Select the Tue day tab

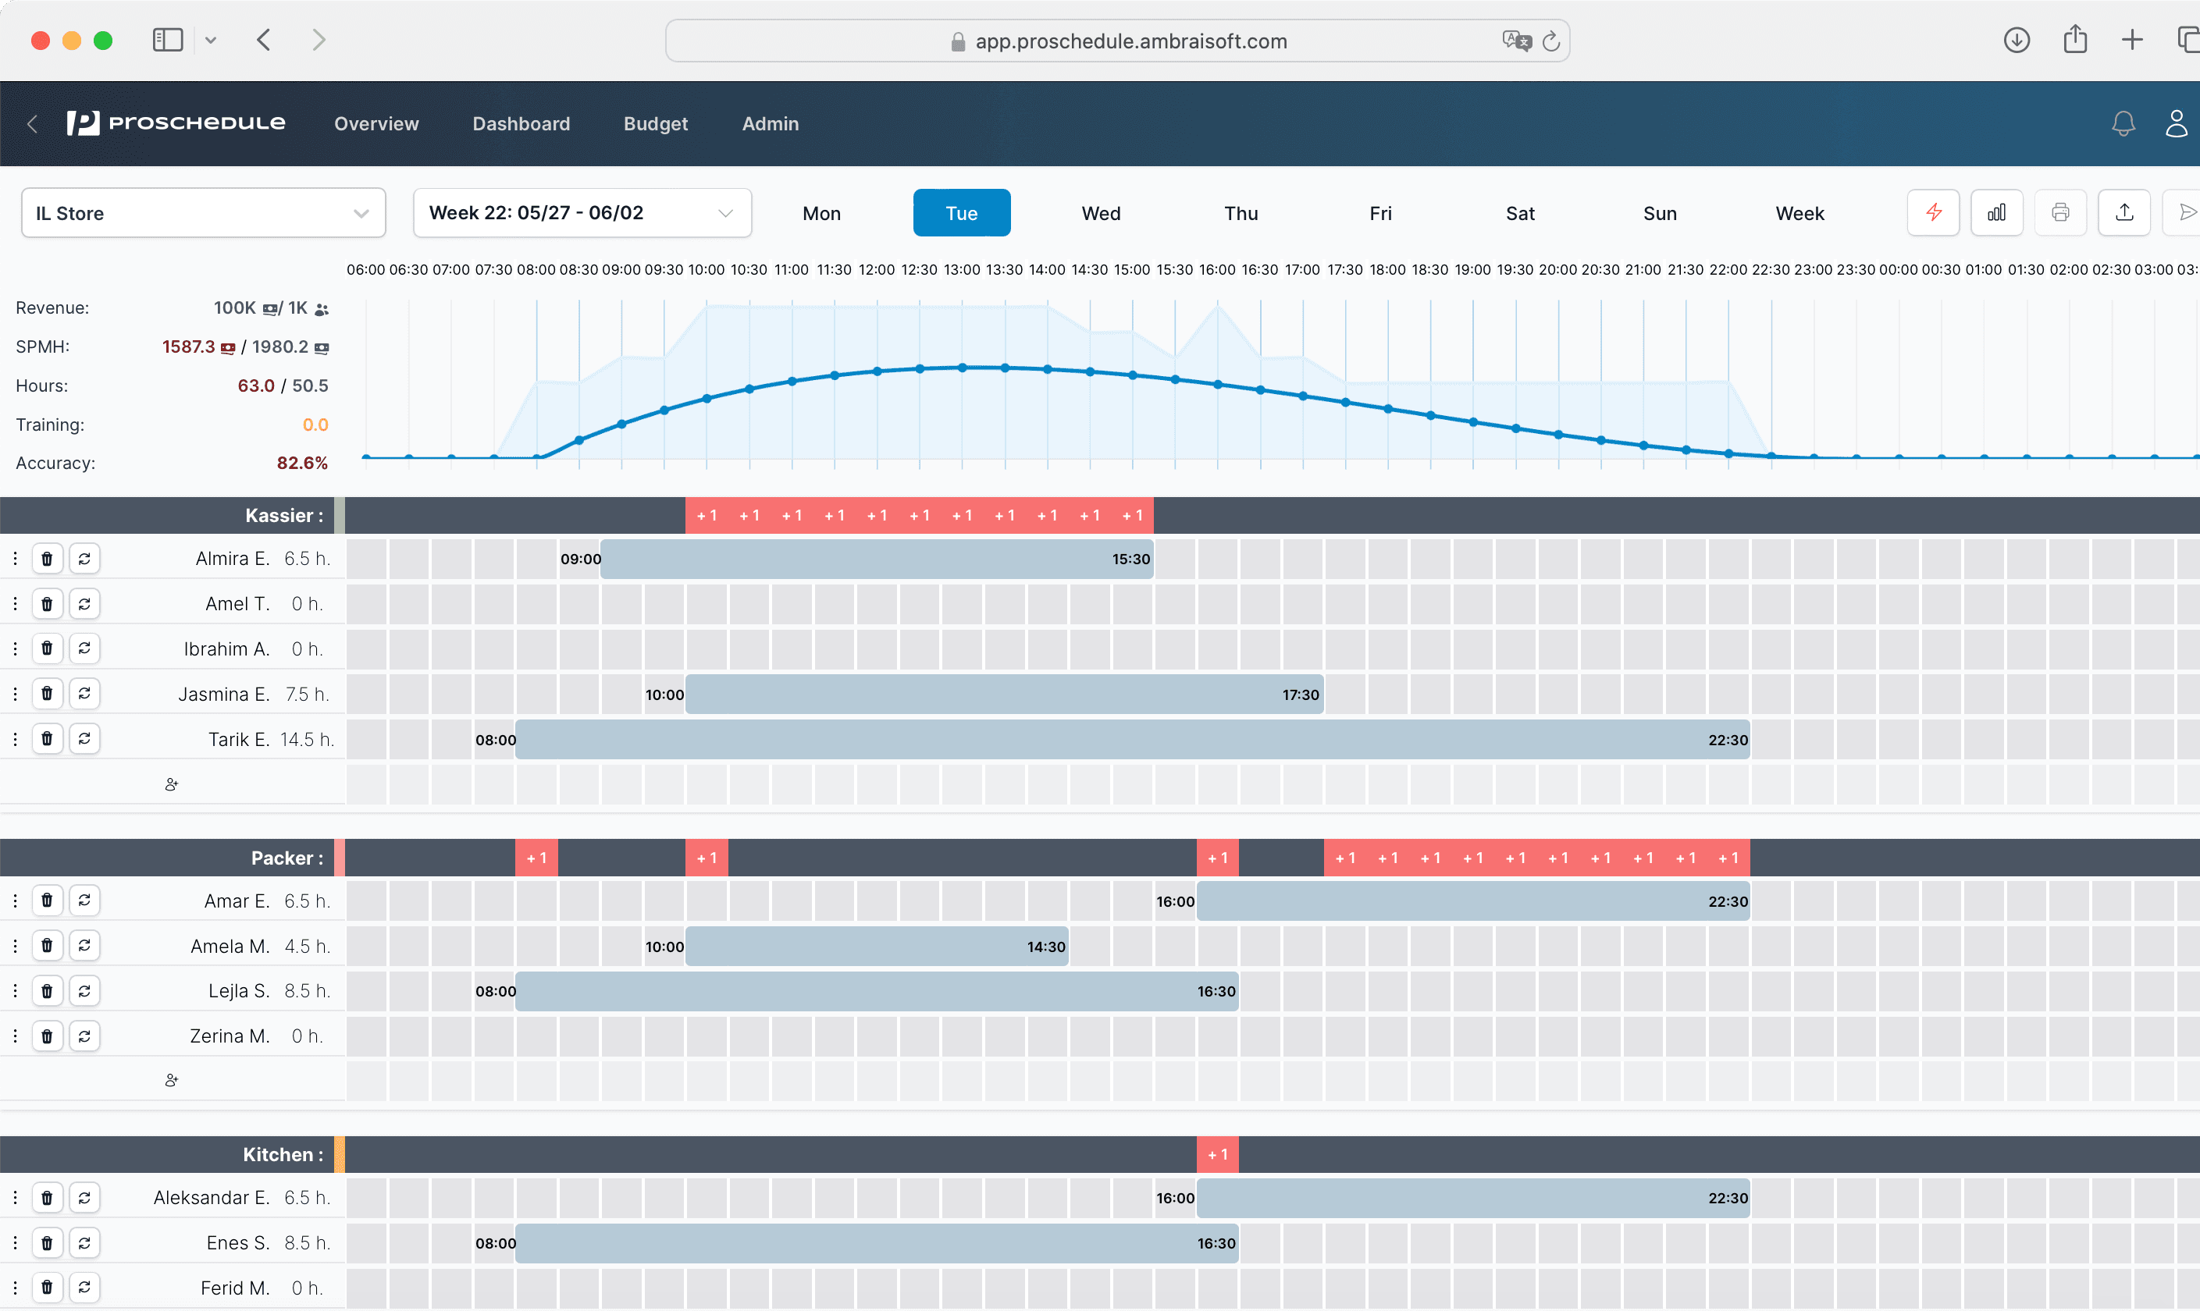point(960,214)
